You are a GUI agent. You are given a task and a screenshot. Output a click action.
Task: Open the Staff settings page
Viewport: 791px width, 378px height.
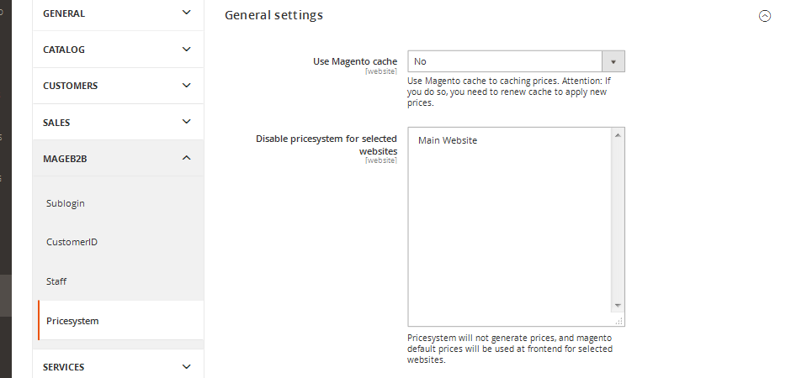click(x=56, y=281)
